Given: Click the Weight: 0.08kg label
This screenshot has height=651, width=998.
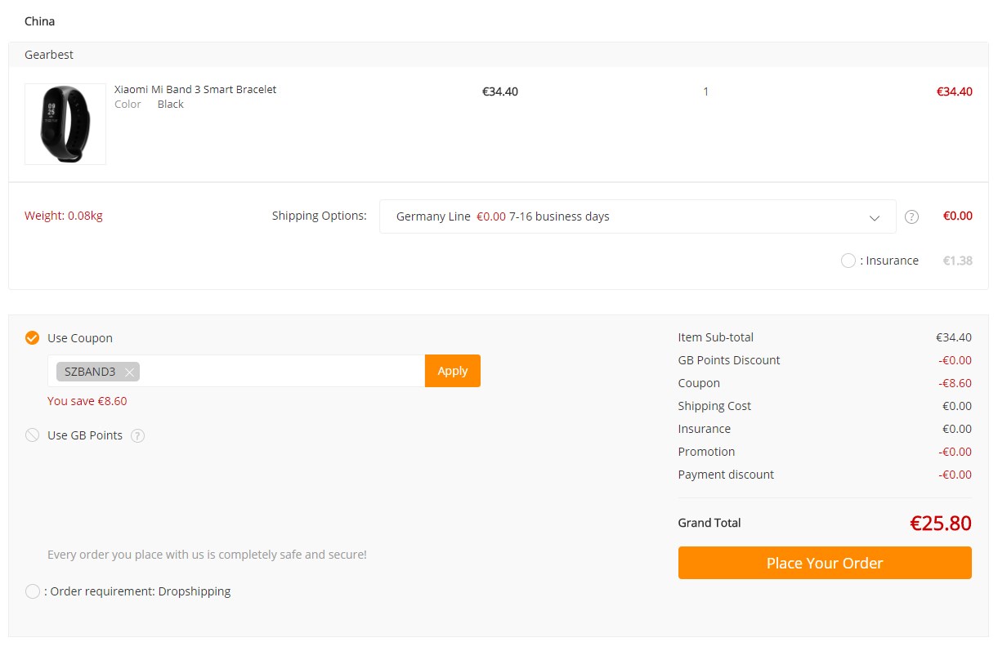Looking at the screenshot, I should pos(64,216).
